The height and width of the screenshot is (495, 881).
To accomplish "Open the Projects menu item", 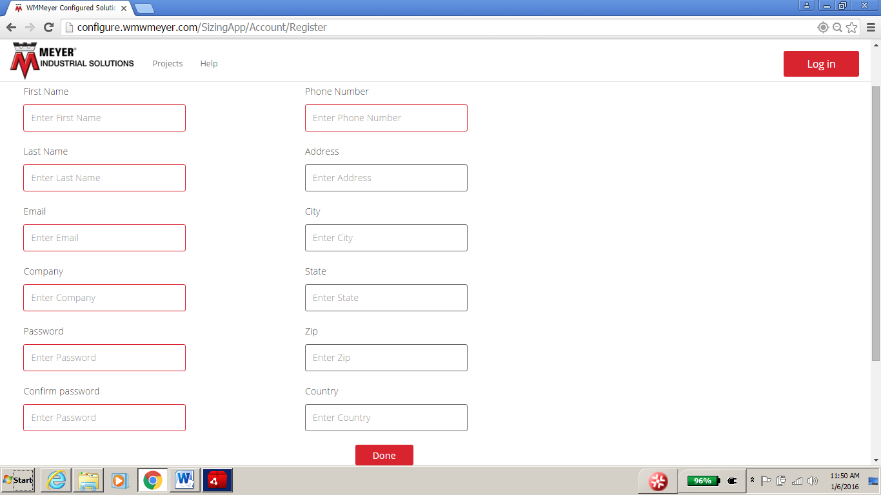I will coord(168,64).
